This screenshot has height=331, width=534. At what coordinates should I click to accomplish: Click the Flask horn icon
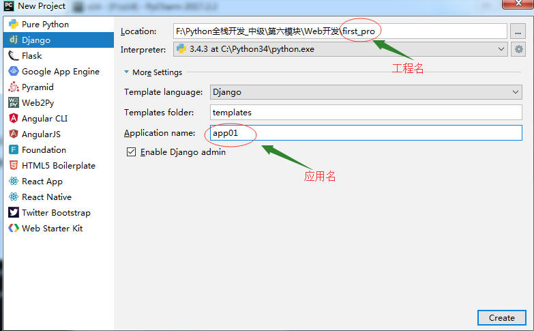click(x=14, y=55)
